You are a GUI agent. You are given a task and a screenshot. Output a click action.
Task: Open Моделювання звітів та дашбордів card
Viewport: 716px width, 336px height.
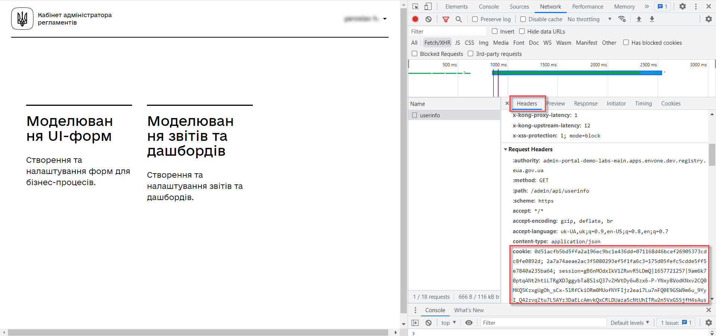[x=200, y=153]
